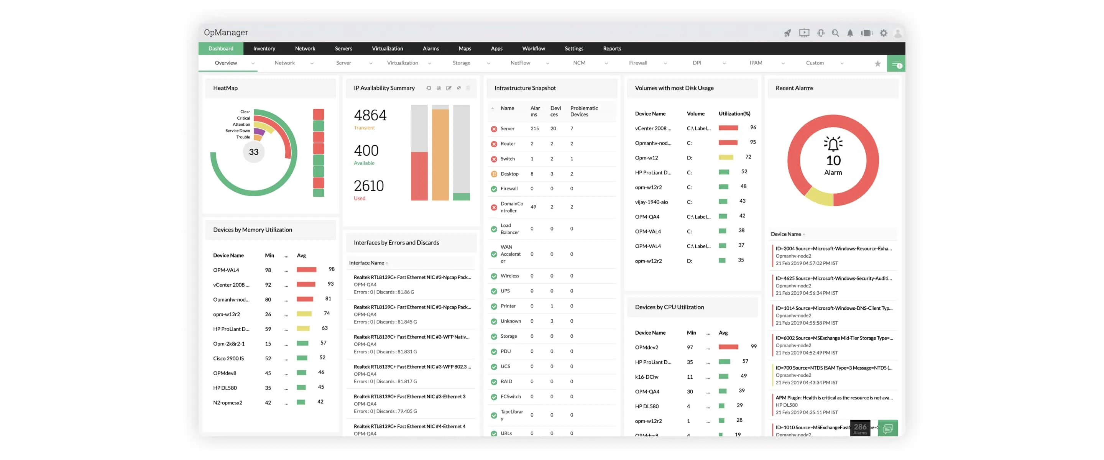Click the support headset icon
The width and height of the screenshot is (1104, 460).
click(820, 33)
